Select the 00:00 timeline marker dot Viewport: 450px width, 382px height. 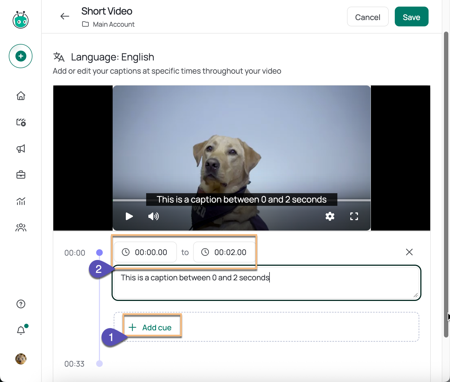point(99,252)
